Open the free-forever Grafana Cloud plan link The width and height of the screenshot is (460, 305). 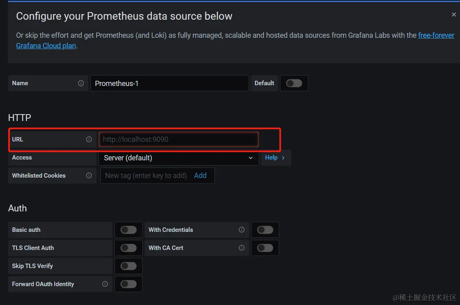pos(436,35)
